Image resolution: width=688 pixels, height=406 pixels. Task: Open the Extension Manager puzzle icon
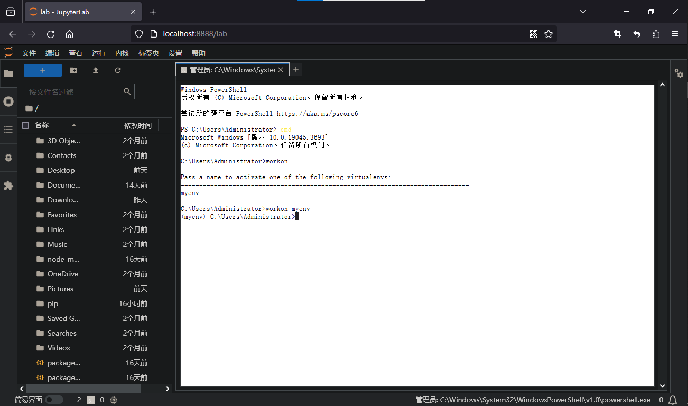pyautogui.click(x=8, y=186)
